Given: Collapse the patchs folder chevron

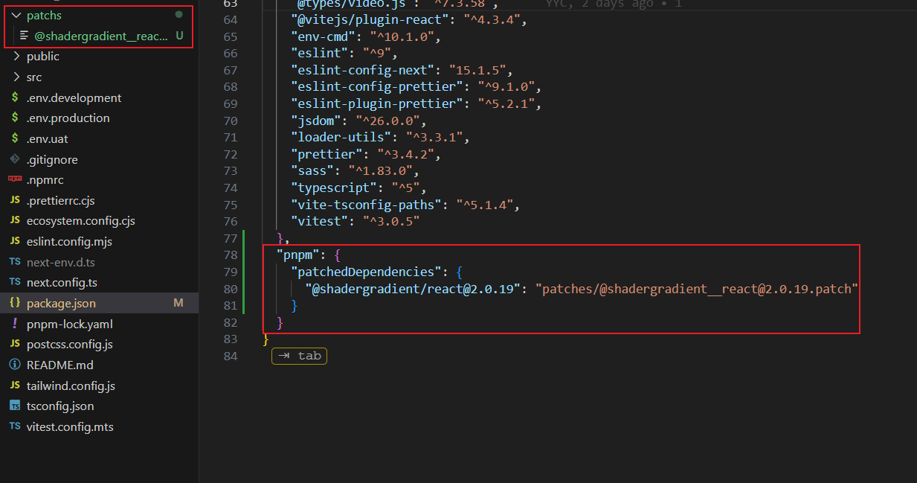Looking at the screenshot, I should (x=16, y=15).
